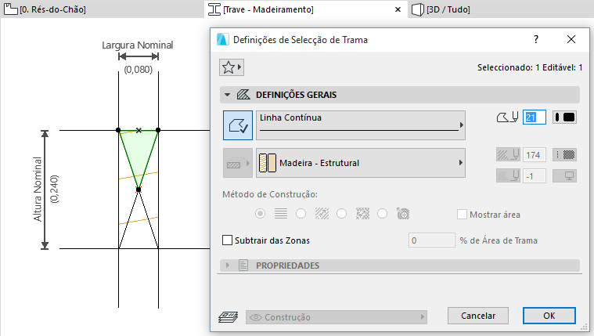Open contour pen color swatch
The height and width of the screenshot is (336, 594).
pos(564,117)
